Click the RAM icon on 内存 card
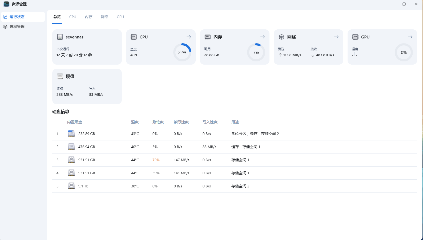Image resolution: width=423 pixels, height=240 pixels. click(208, 37)
